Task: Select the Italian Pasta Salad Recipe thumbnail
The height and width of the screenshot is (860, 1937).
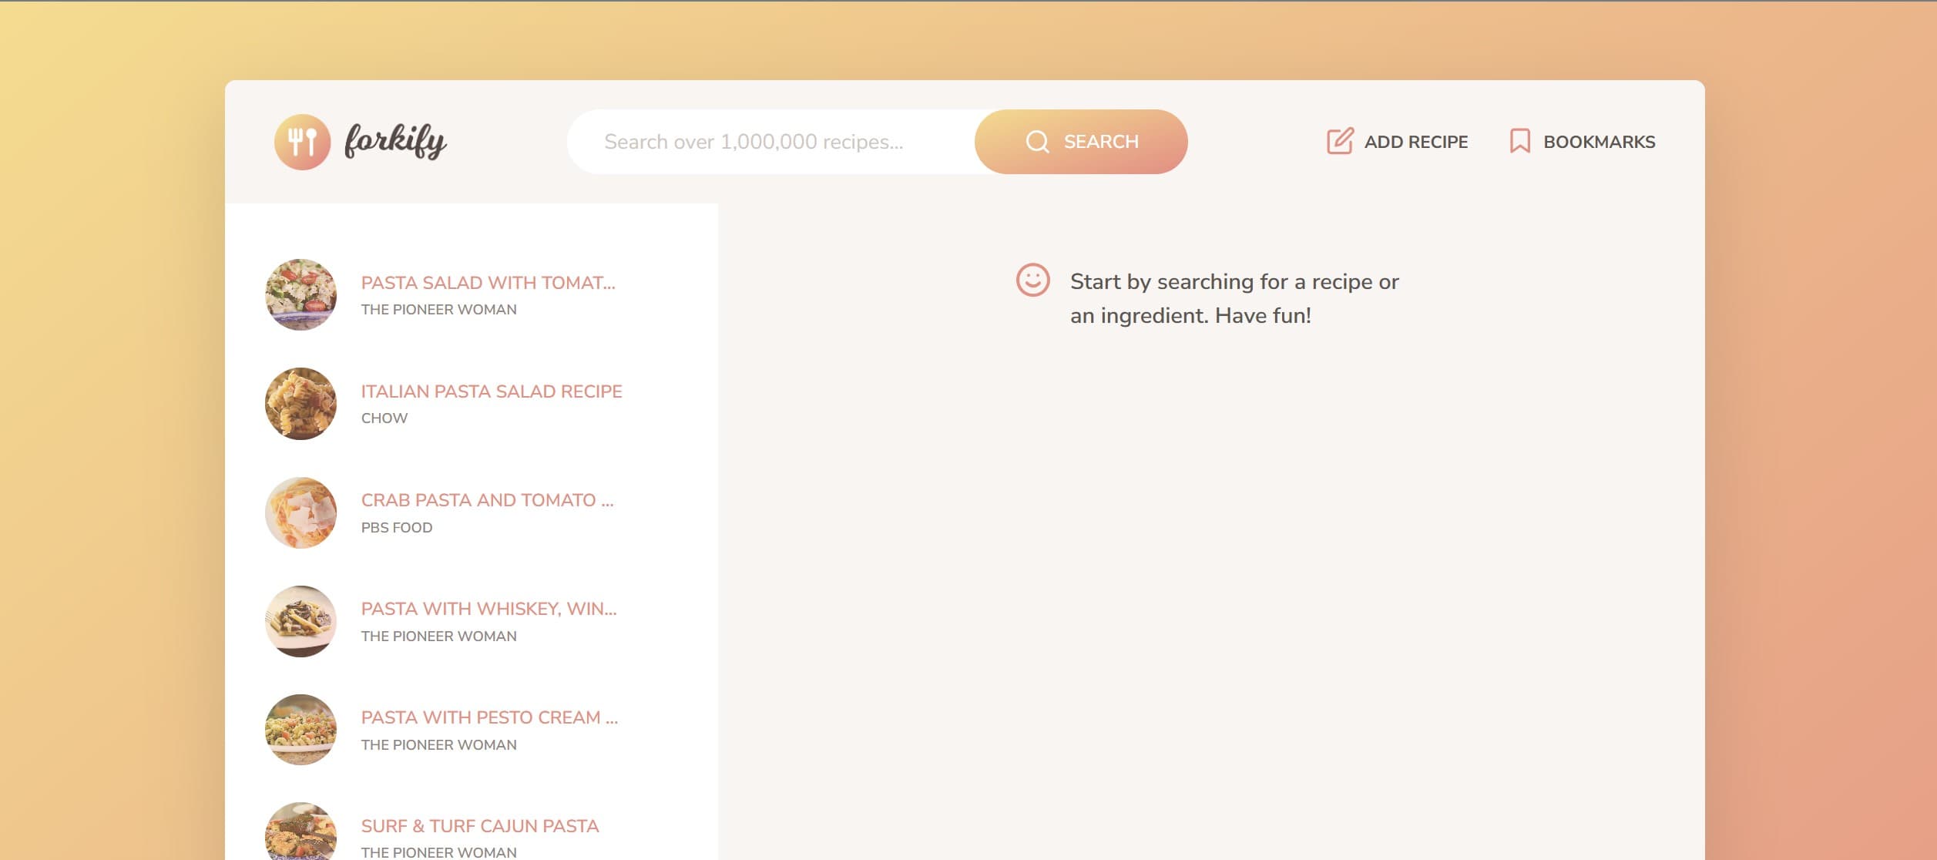Action: [x=300, y=403]
